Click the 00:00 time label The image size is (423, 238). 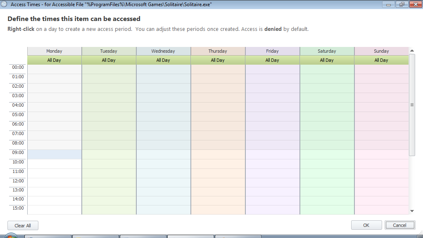click(18, 67)
